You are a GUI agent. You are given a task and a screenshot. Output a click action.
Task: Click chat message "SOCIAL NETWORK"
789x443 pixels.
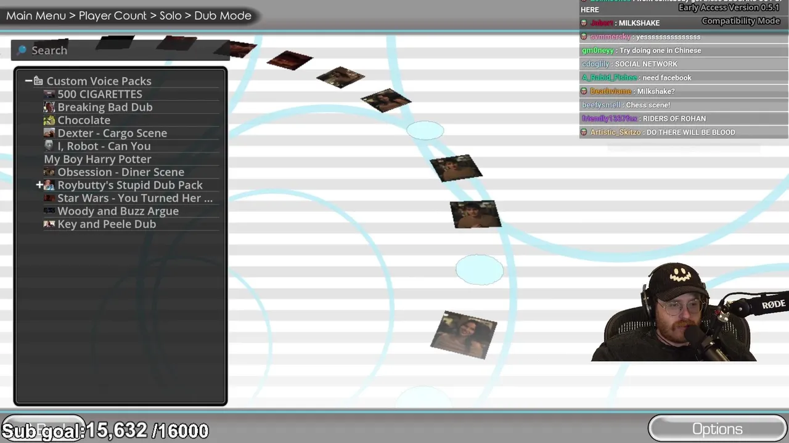pyautogui.click(x=646, y=64)
